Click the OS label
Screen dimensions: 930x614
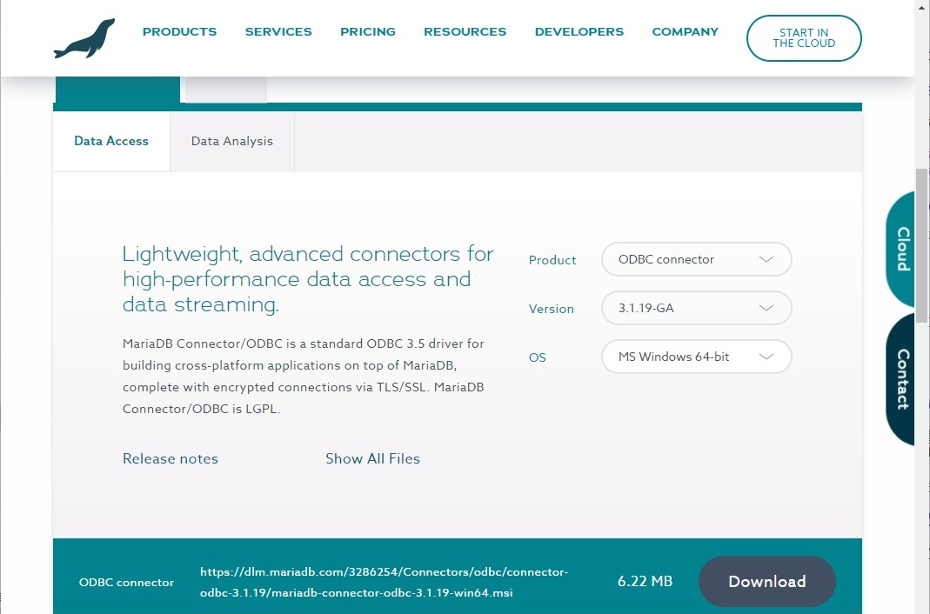[x=537, y=357]
